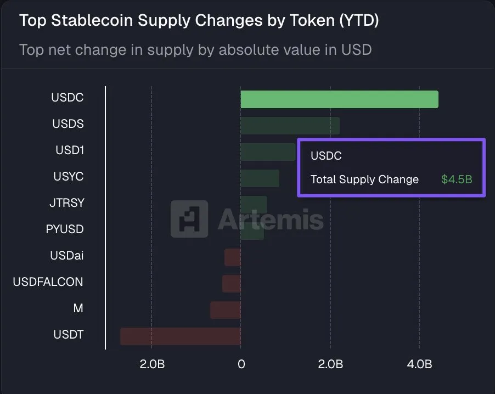Click the USYC green bar
The height and width of the screenshot is (394, 495).
coord(260,178)
